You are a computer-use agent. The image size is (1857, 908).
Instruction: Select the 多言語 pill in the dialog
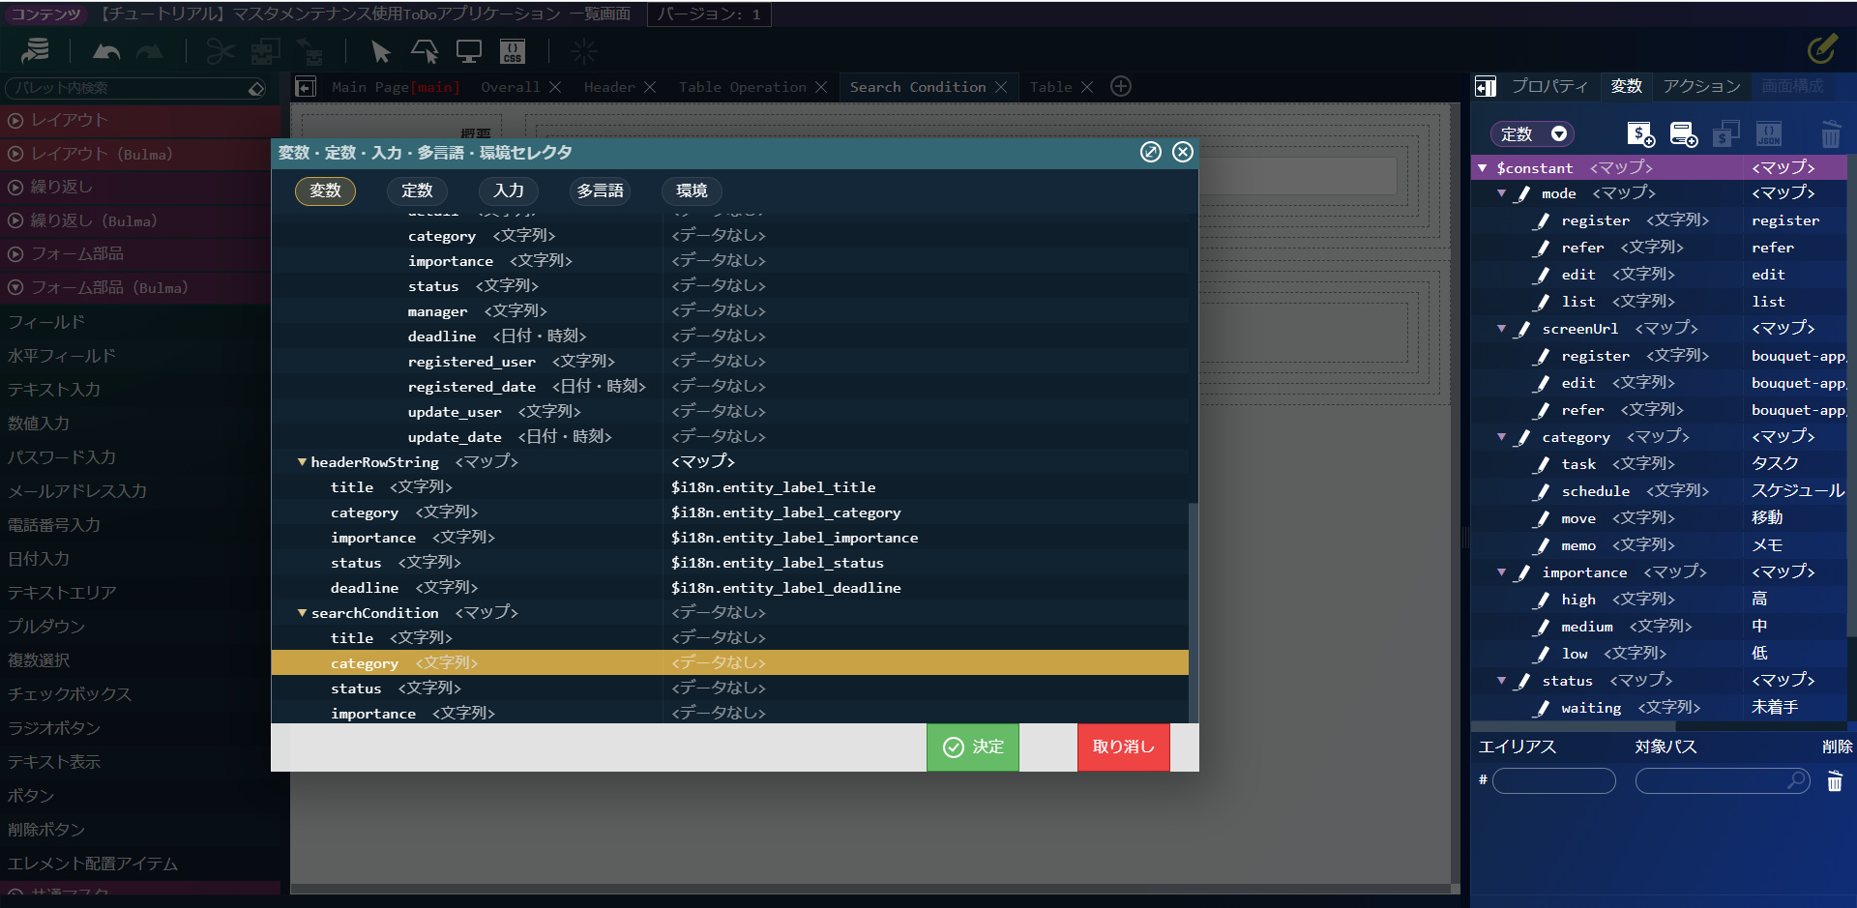pos(600,190)
